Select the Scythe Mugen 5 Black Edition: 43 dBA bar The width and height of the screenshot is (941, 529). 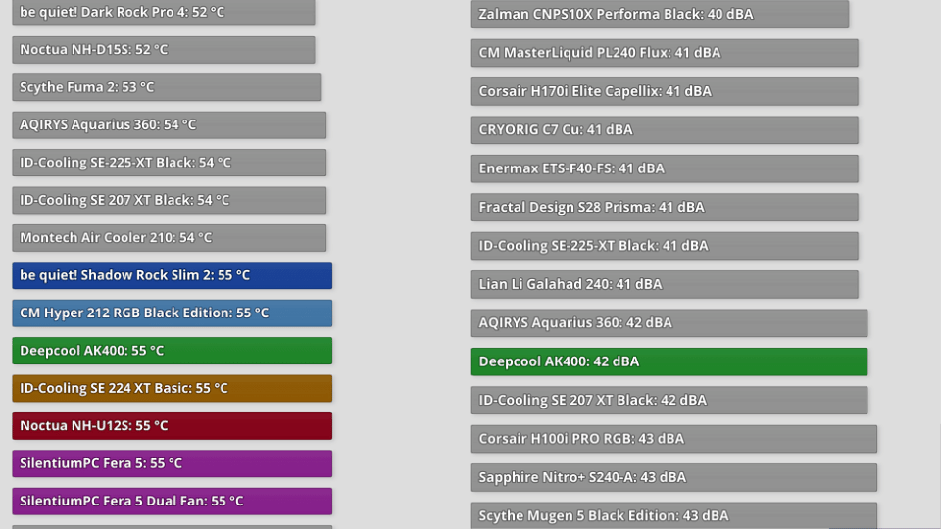[x=674, y=516]
